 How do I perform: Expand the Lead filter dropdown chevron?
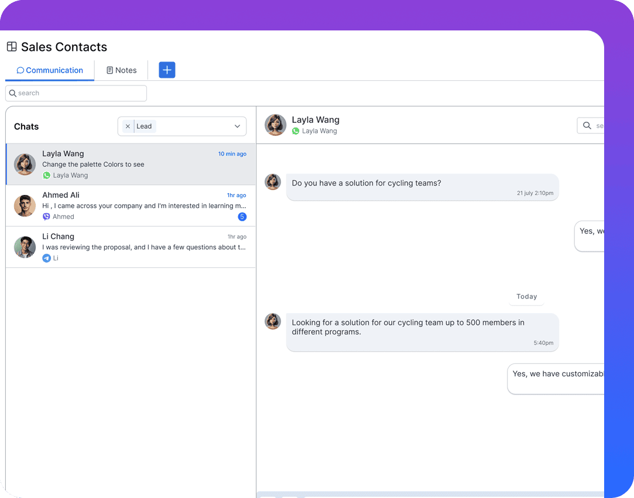(237, 126)
